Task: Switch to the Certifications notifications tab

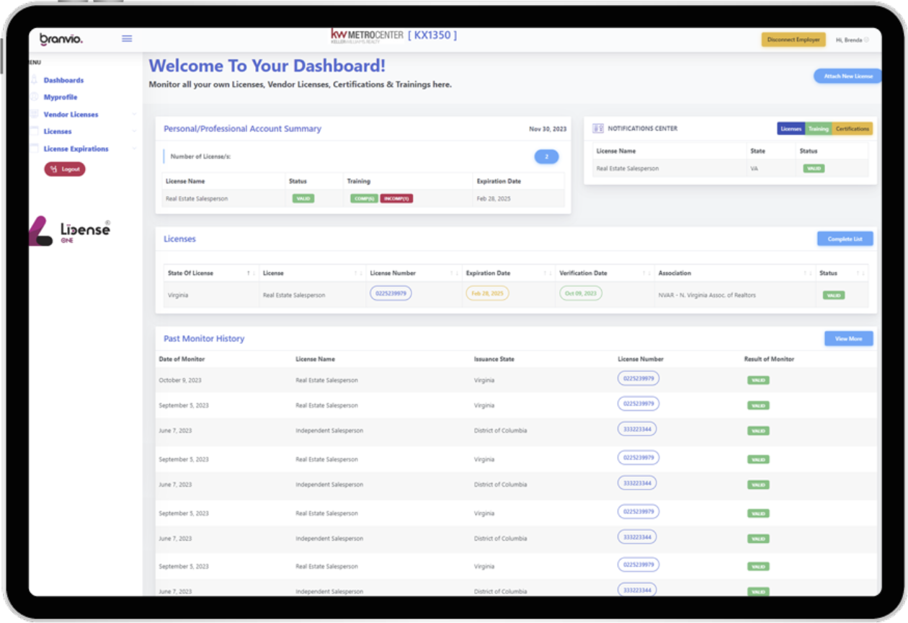Action: (x=853, y=128)
